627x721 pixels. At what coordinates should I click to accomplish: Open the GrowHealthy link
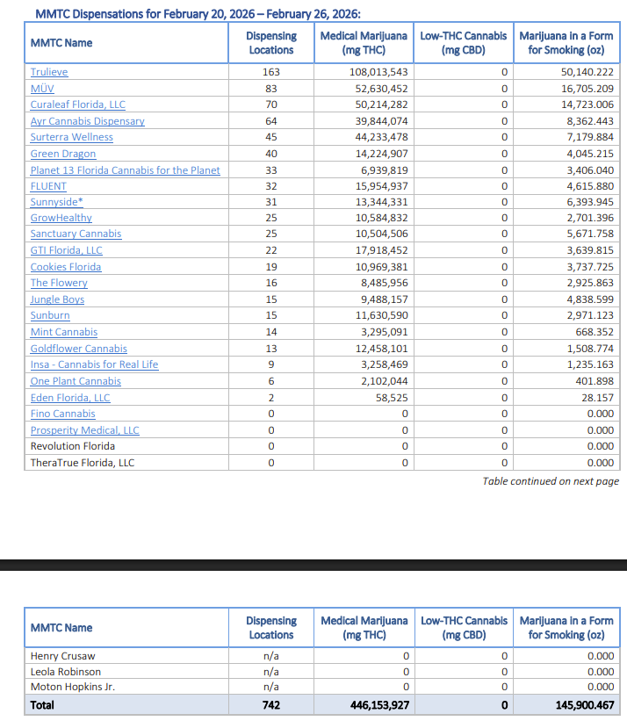[x=61, y=218]
